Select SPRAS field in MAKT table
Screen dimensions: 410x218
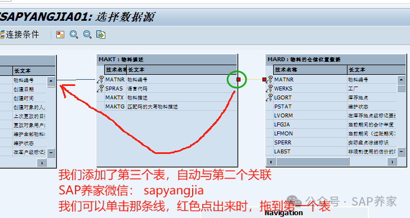114,89
